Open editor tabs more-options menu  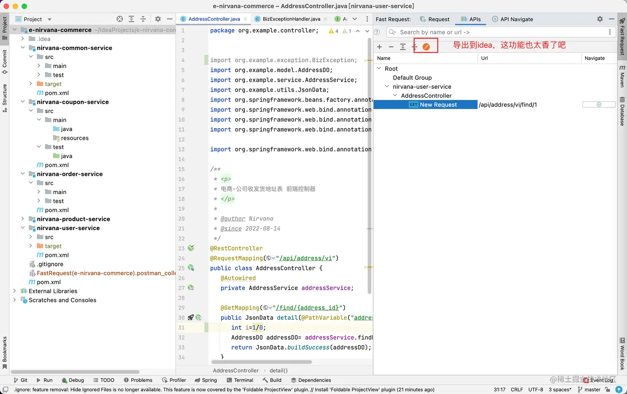coord(367,19)
